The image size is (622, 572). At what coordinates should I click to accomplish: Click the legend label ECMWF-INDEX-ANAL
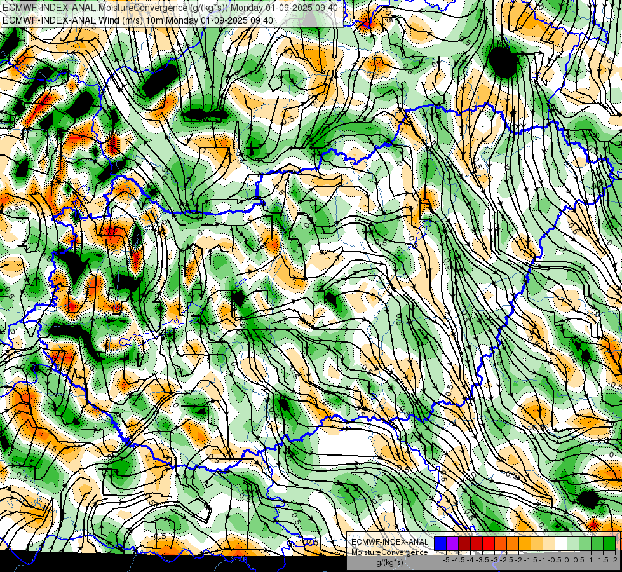coord(390,542)
